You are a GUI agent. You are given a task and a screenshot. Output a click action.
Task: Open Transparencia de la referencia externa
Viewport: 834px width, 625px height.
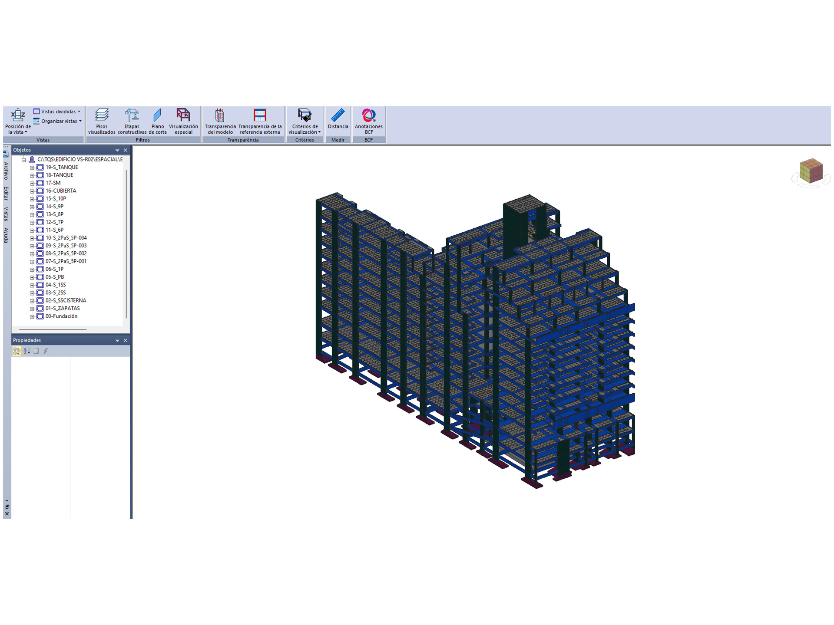(260, 121)
